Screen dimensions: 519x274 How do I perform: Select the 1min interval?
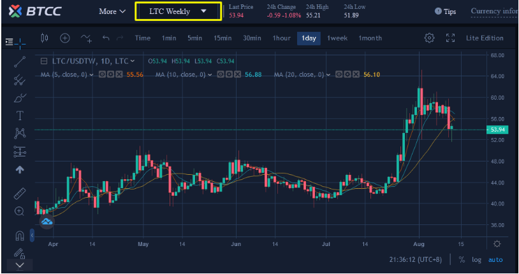coord(169,38)
